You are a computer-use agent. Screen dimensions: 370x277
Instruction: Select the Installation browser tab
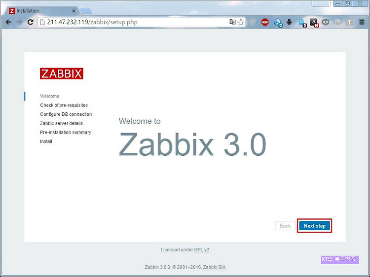point(41,11)
